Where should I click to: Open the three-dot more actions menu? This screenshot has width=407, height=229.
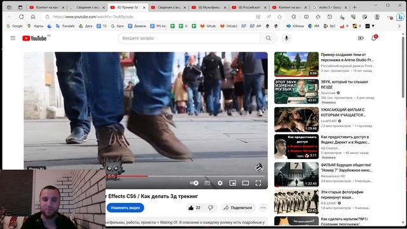(263, 208)
